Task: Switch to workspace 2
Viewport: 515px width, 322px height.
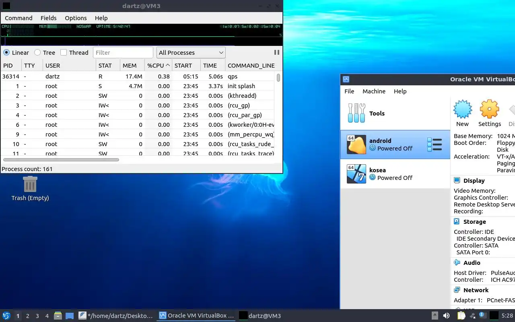Action: (x=27, y=316)
